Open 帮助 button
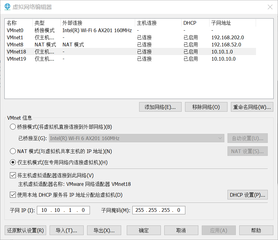The image size is (278, 240). [x=256, y=230]
